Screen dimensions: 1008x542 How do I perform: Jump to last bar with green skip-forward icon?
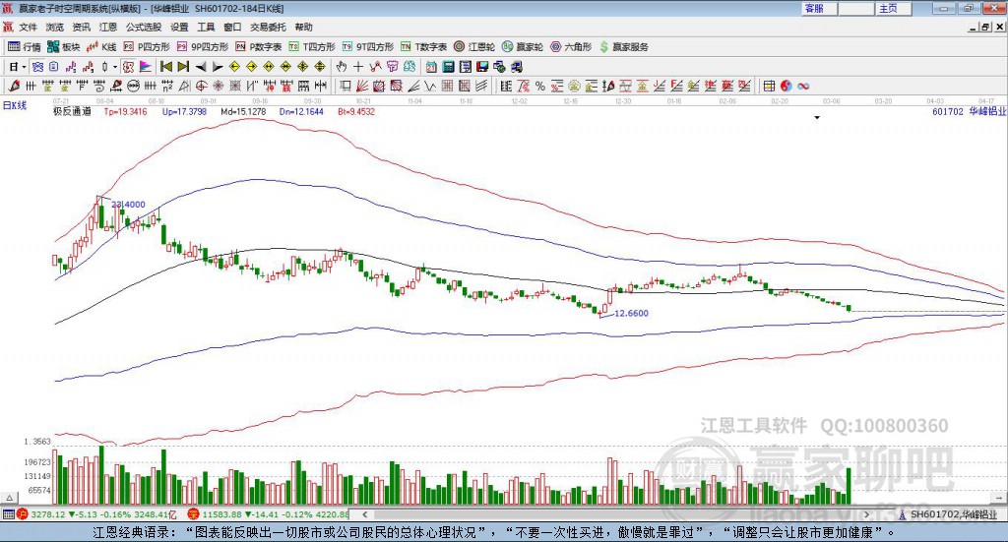pos(183,67)
